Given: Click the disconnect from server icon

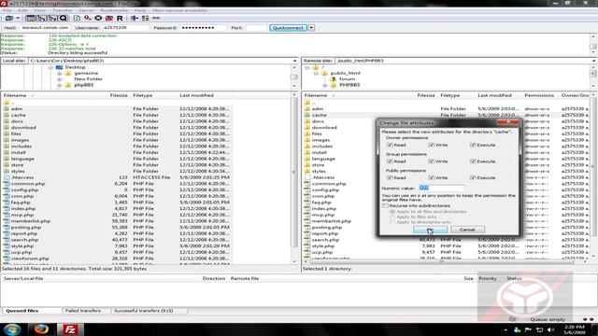Looking at the screenshot, I should (109, 18).
